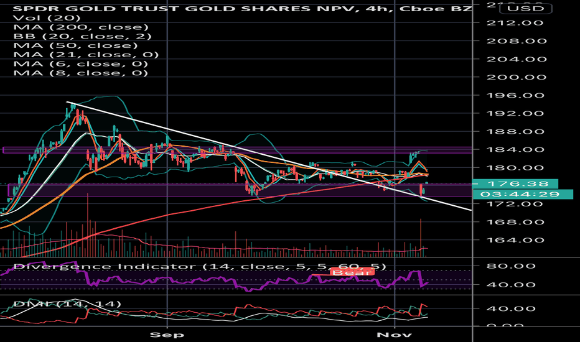Click the current price label 176.38
The height and width of the screenshot is (342, 580).
click(x=515, y=184)
